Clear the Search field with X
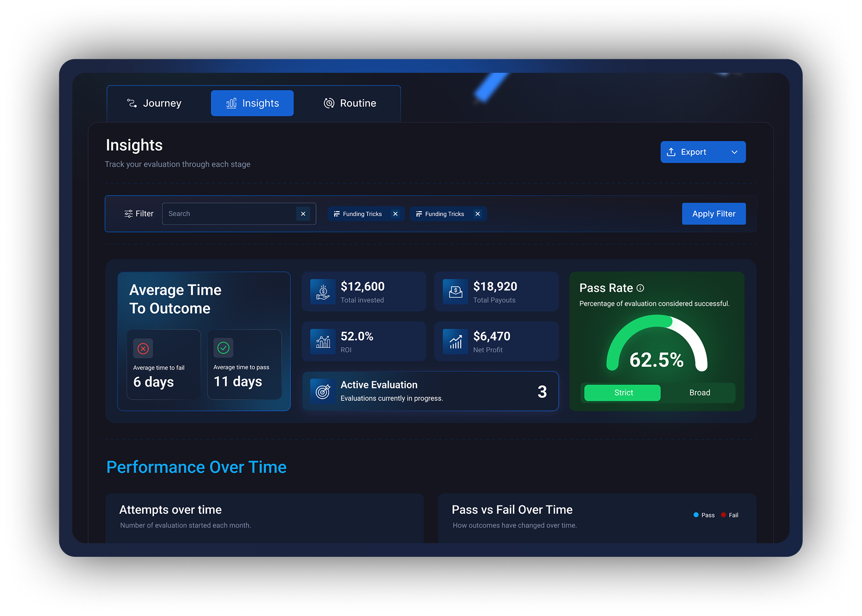 [x=303, y=214]
